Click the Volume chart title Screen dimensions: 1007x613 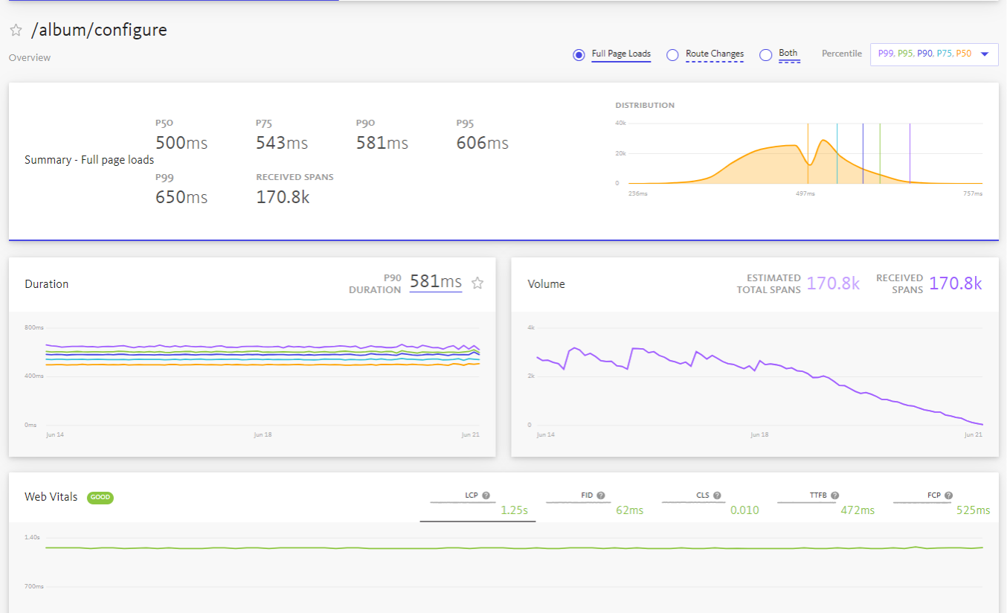[x=546, y=284]
